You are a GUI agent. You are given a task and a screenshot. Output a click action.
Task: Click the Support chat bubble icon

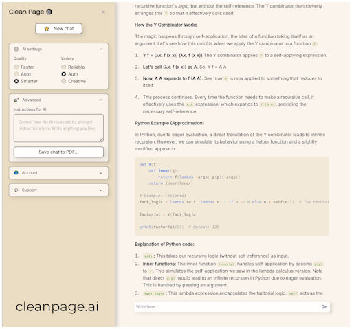coord(16,190)
